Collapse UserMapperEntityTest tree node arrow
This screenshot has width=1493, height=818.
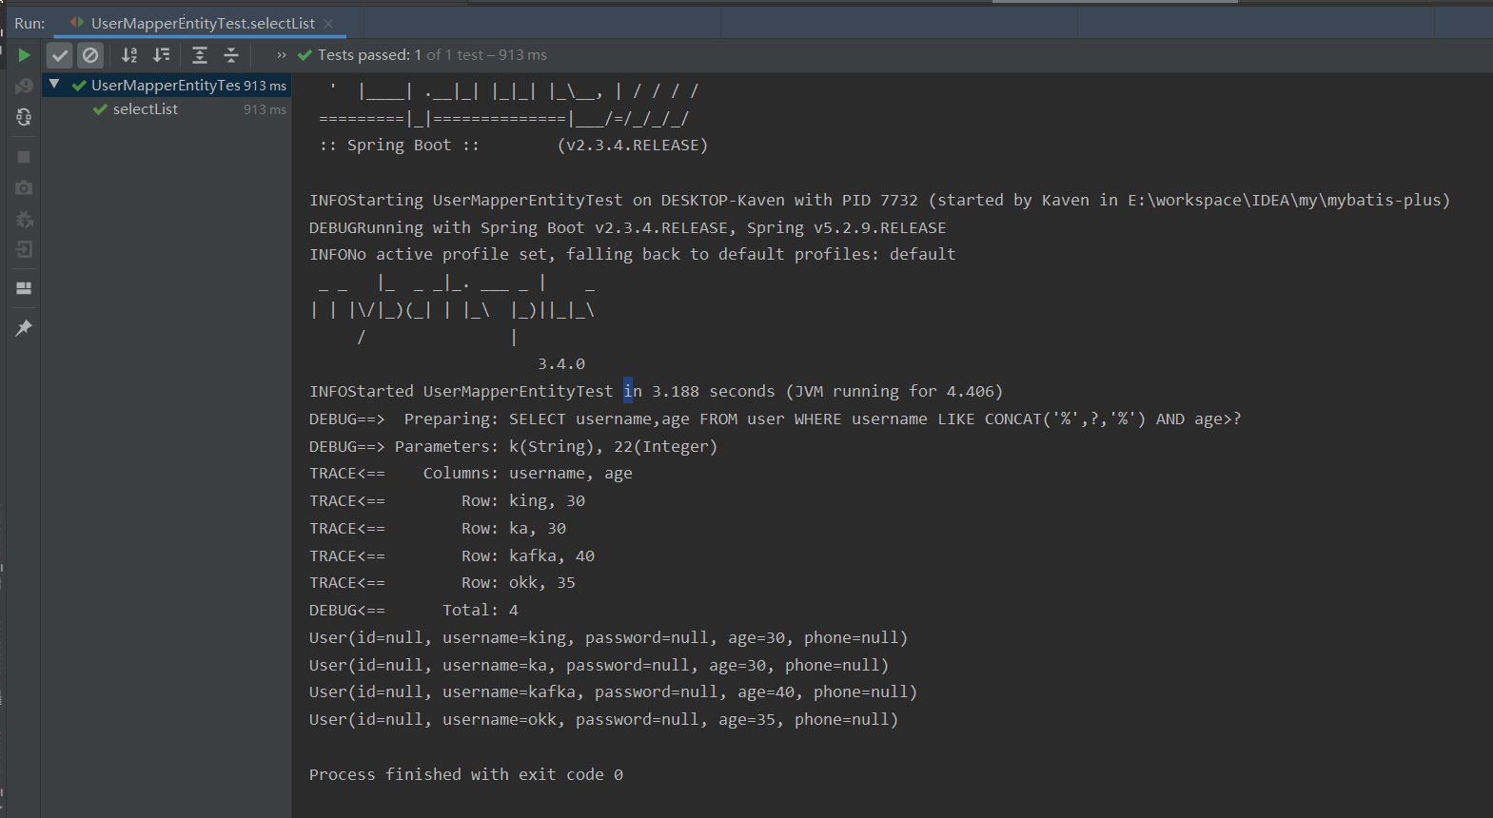[x=55, y=85]
